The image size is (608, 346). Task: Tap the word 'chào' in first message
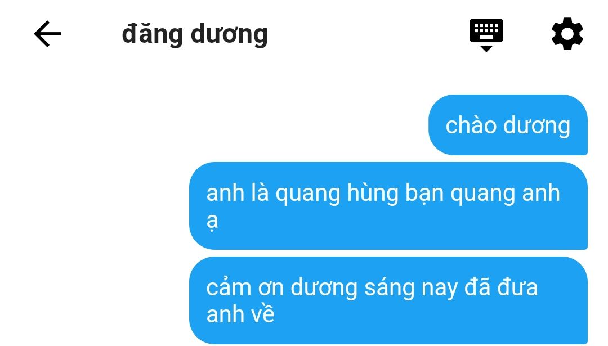471,125
